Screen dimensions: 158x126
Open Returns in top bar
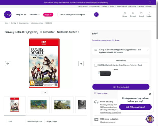pyautogui.click(x=112, y=6)
